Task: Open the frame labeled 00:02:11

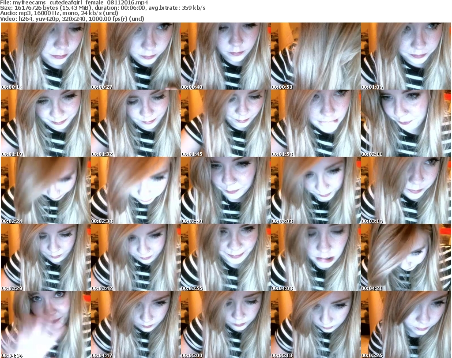Action: tap(406, 123)
